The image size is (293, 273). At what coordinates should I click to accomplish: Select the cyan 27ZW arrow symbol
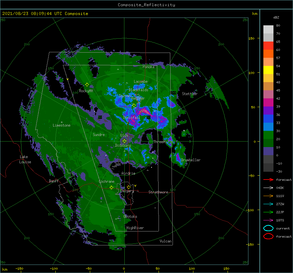tap(268, 204)
